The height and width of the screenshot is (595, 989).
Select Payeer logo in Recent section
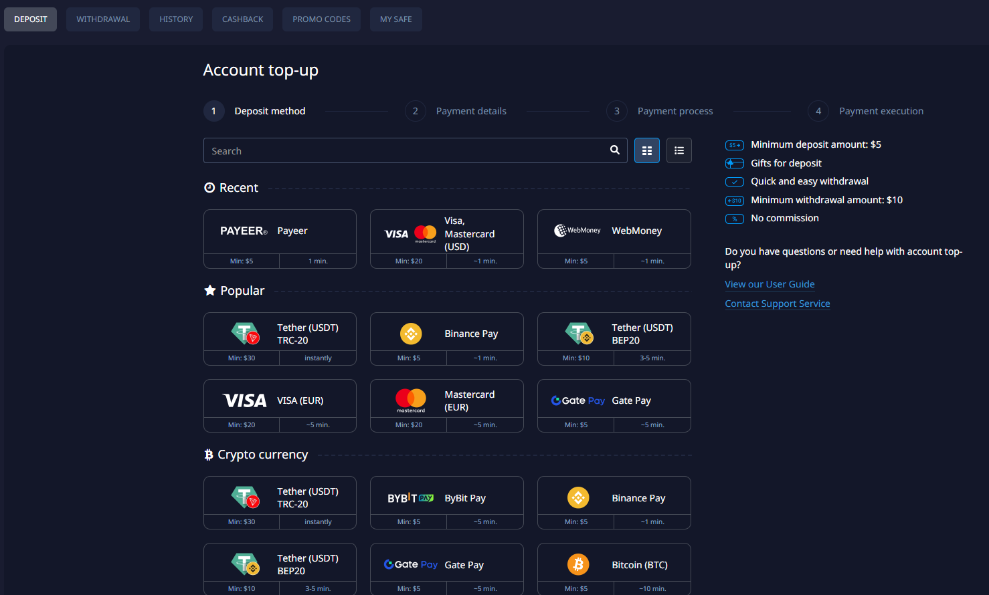pyautogui.click(x=244, y=231)
